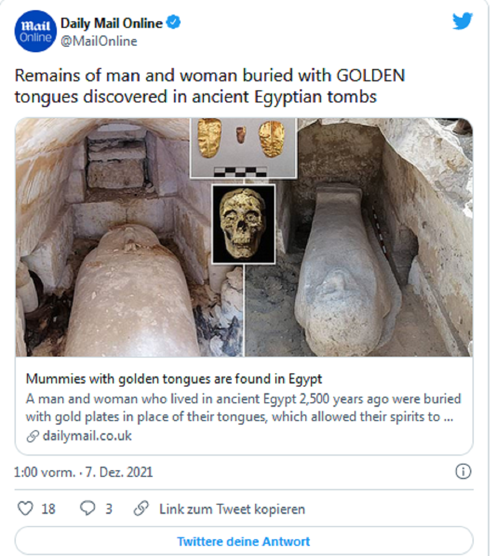Open article title Mummies with golden tongues

(174, 379)
